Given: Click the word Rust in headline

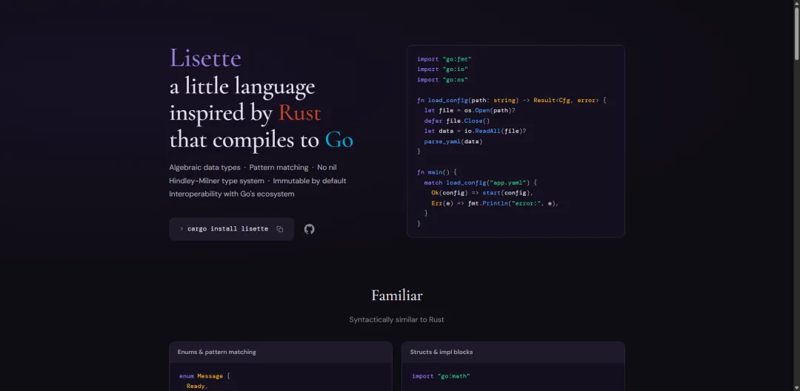Looking at the screenshot, I should pos(299,112).
